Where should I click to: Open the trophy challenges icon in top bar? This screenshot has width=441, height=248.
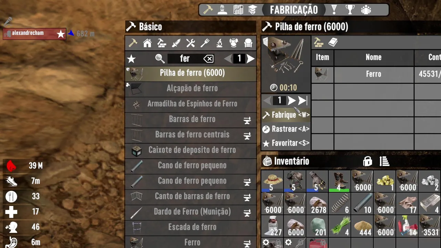pos(350,10)
